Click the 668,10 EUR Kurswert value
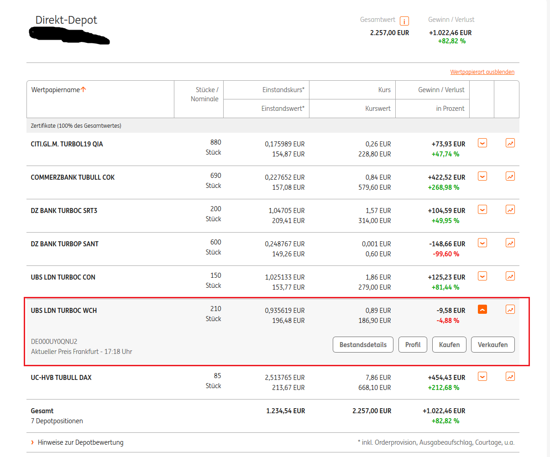The width and height of the screenshot is (550, 457). [375, 388]
